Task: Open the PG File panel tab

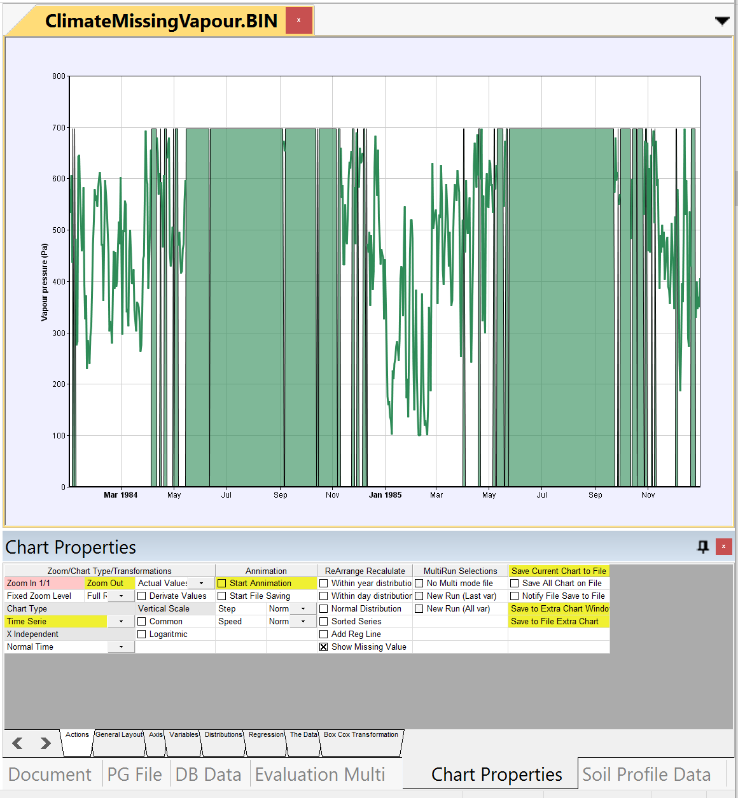Action: 134,774
